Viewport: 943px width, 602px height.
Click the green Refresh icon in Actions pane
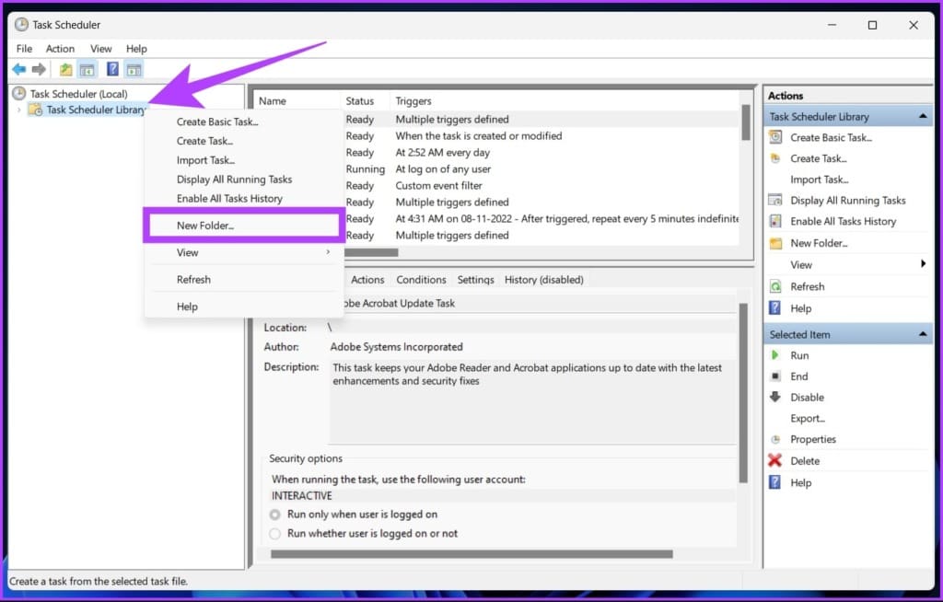point(775,286)
